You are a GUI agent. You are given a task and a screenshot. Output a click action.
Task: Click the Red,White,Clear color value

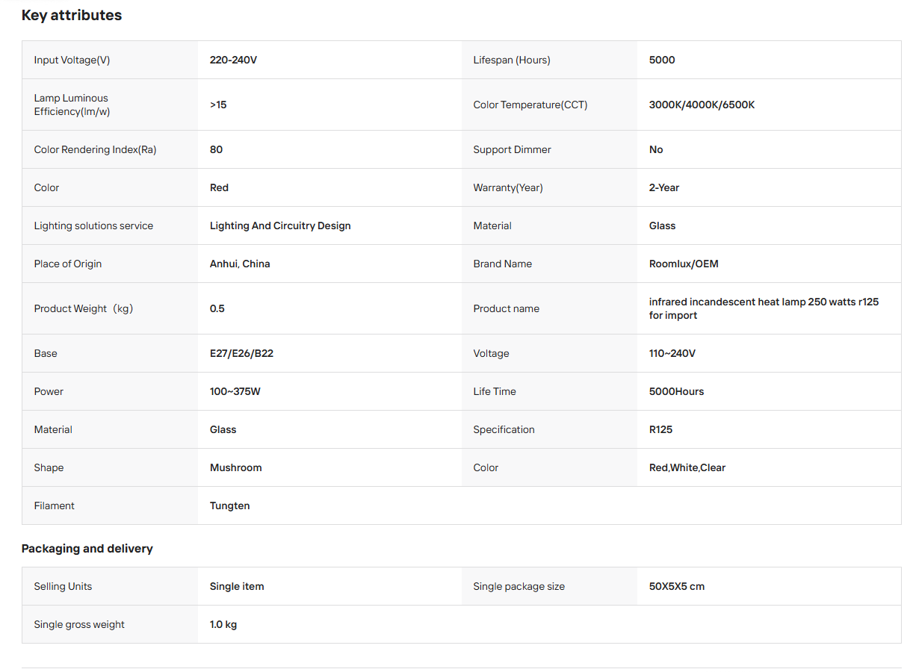pos(687,467)
